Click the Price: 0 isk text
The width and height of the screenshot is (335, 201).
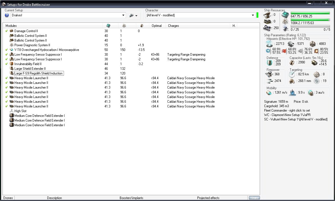point(301,102)
